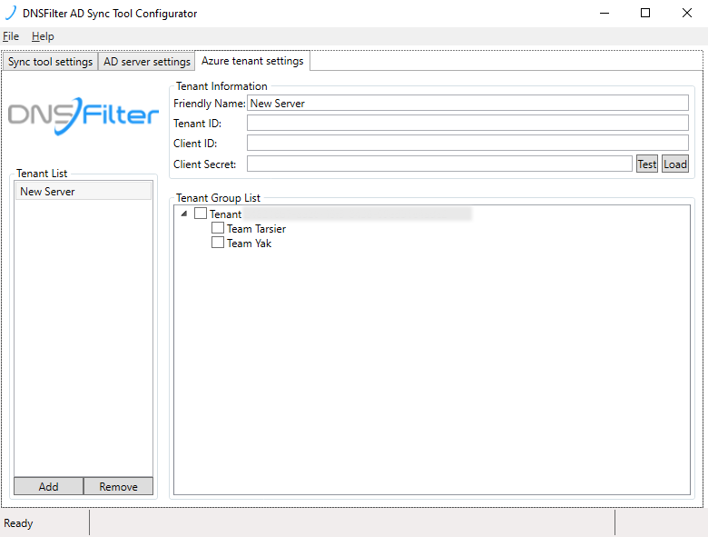Screen dimensions: 708x537
Task: Switch to AD server settings tab
Action: 147,62
